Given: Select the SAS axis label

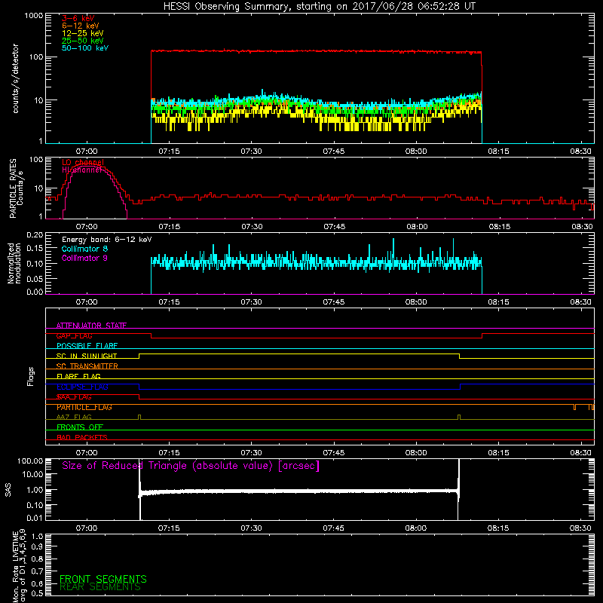Looking at the screenshot, I should click(8, 490).
